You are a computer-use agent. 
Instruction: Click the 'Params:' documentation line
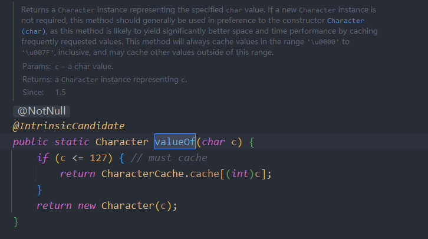point(68,66)
